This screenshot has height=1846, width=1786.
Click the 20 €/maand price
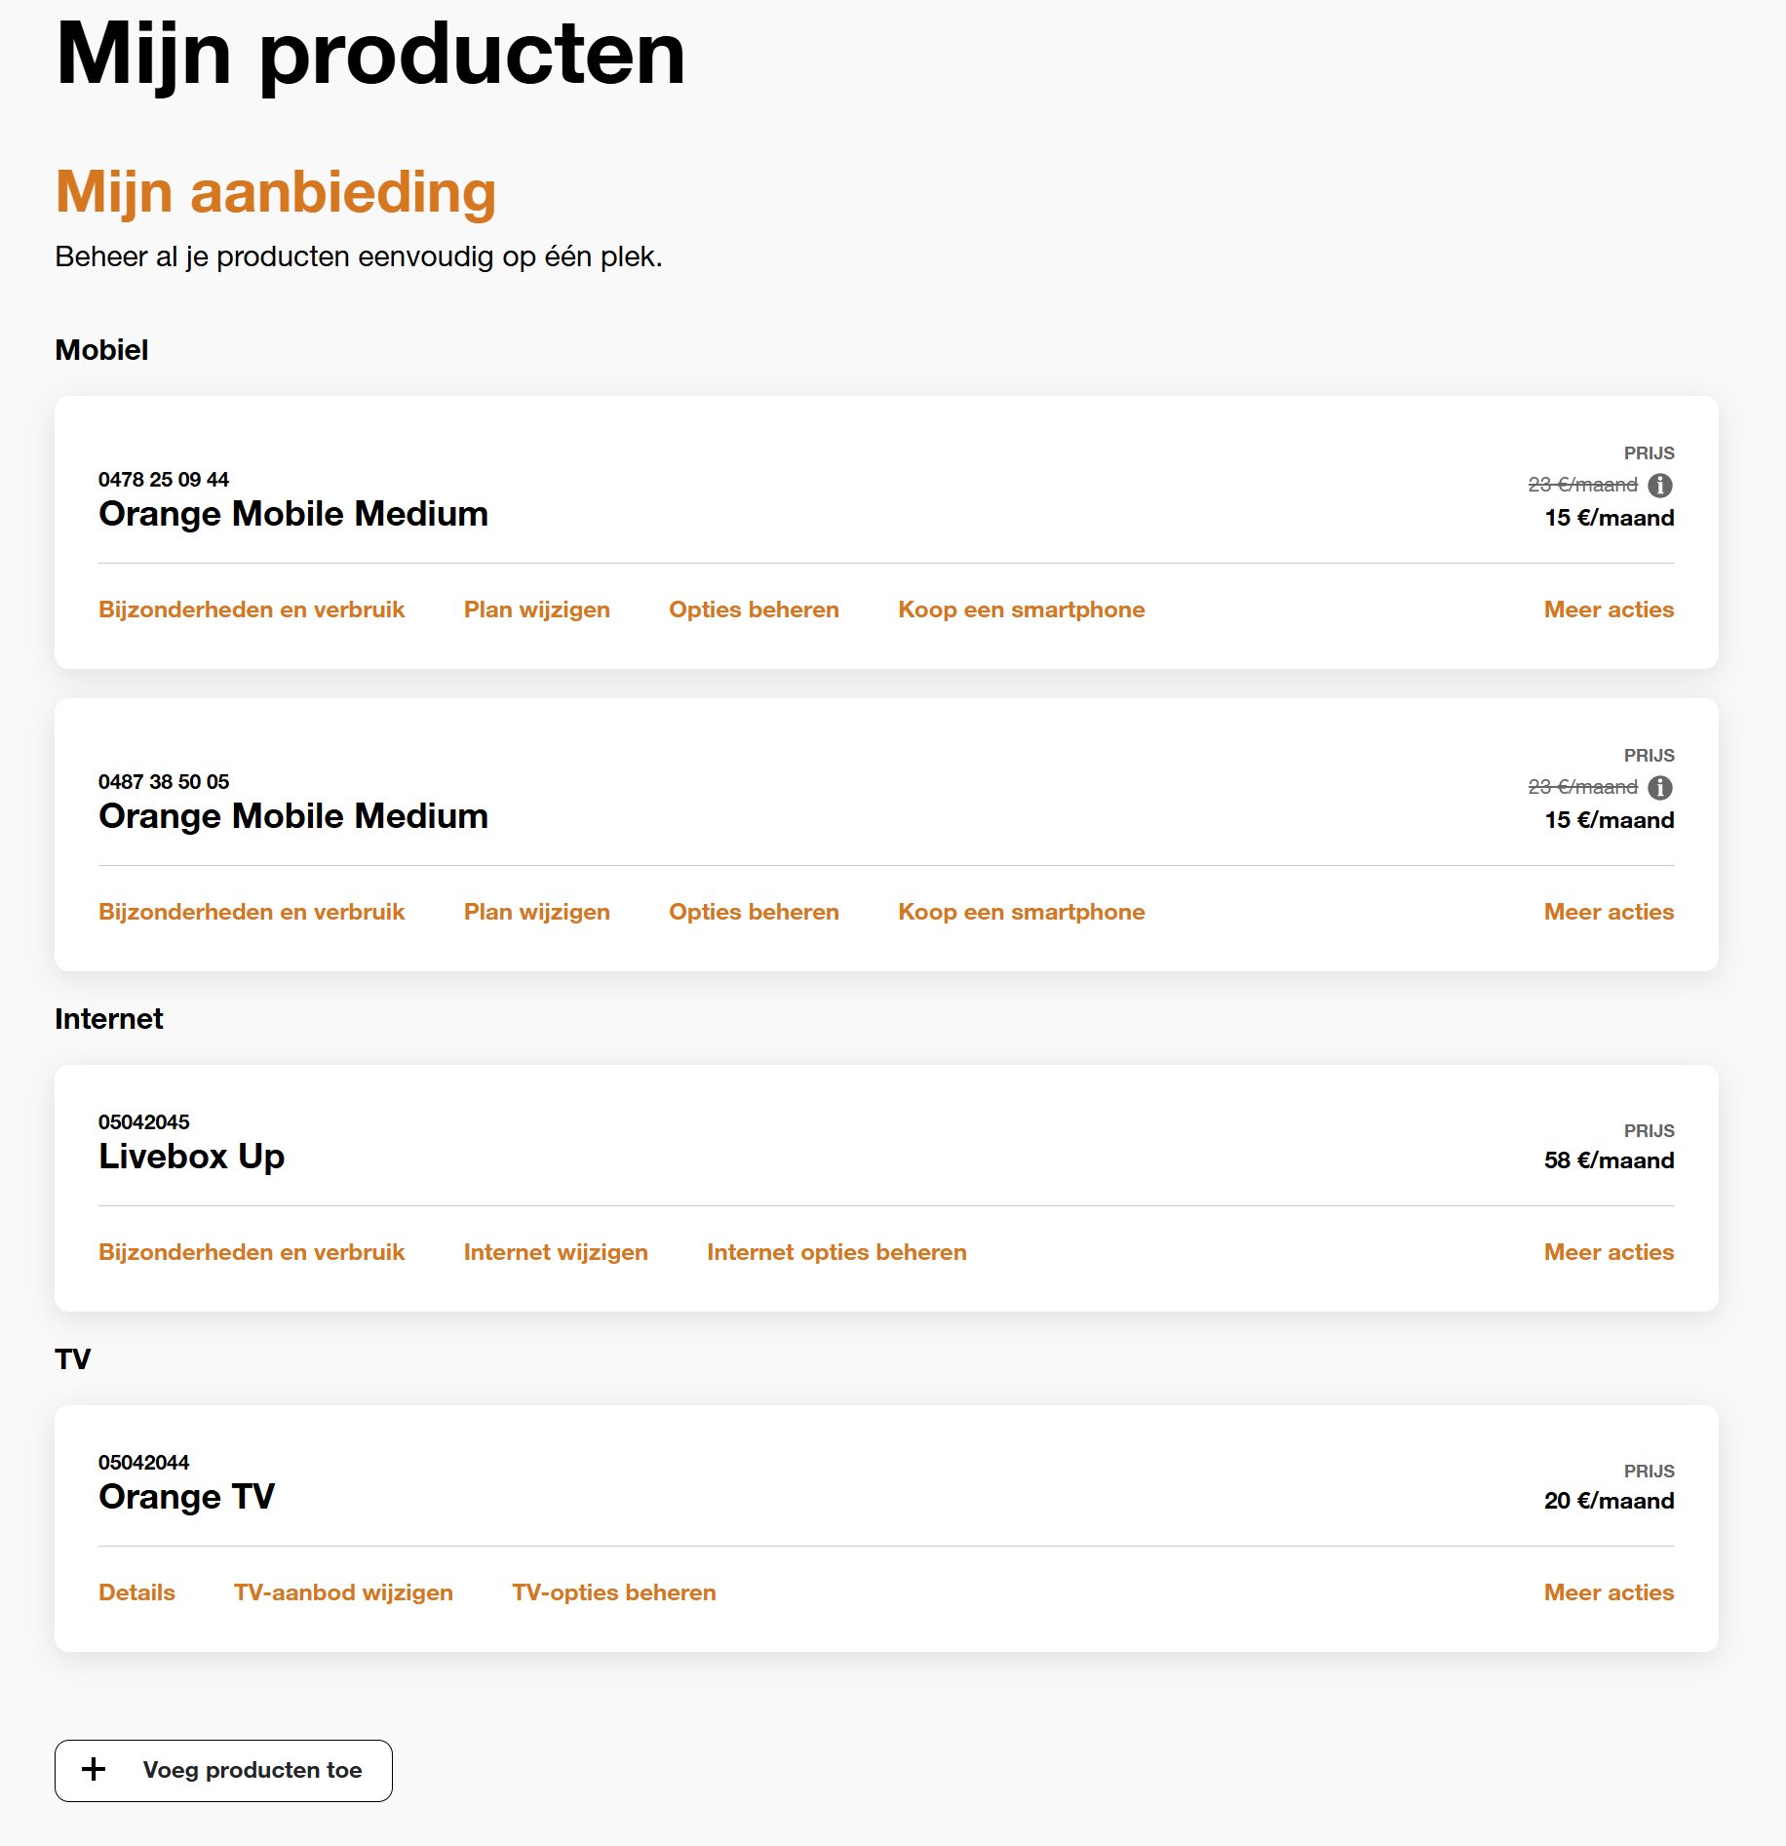pos(1609,1501)
